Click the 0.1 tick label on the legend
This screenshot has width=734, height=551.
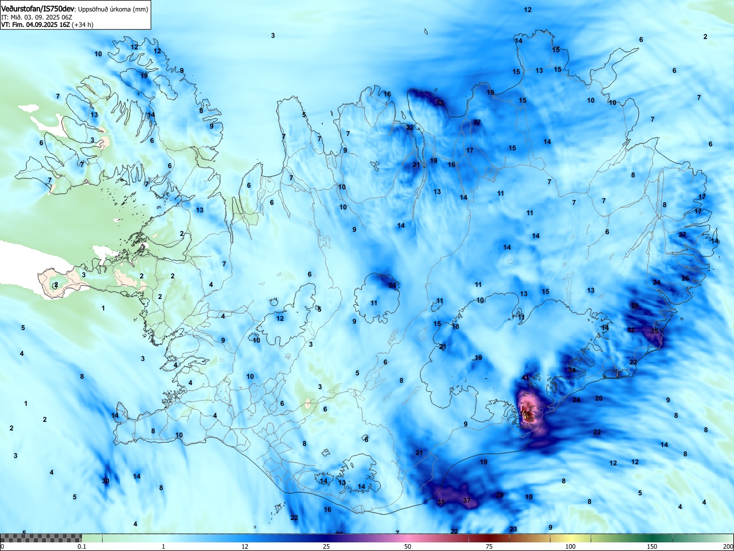coord(82,546)
